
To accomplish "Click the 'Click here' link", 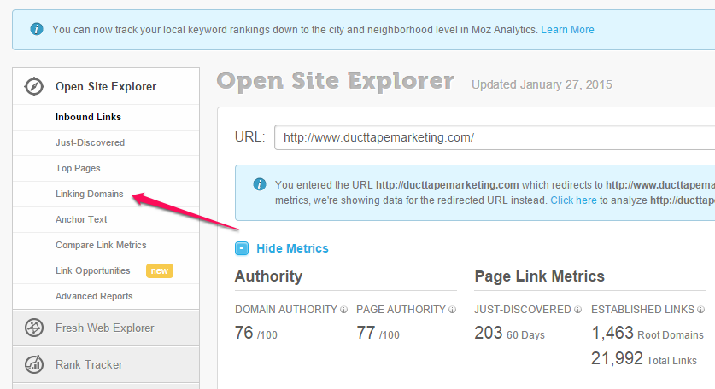I will click(x=573, y=200).
